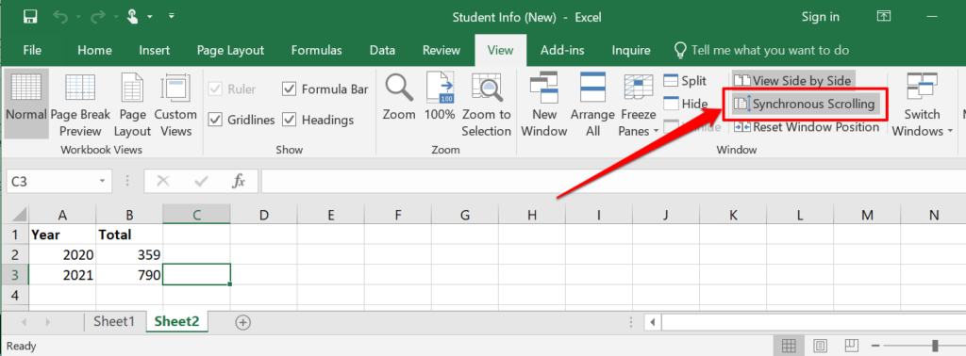Switch to the Data tab
The height and width of the screenshot is (356, 966).
point(382,51)
